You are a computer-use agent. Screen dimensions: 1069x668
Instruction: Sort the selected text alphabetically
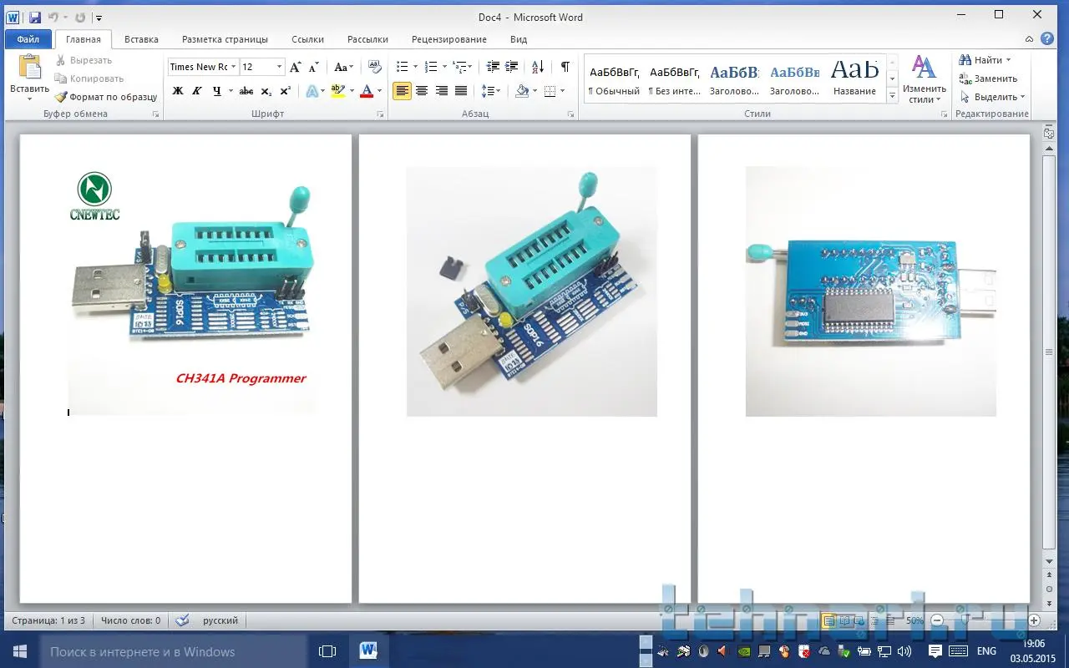pos(538,67)
